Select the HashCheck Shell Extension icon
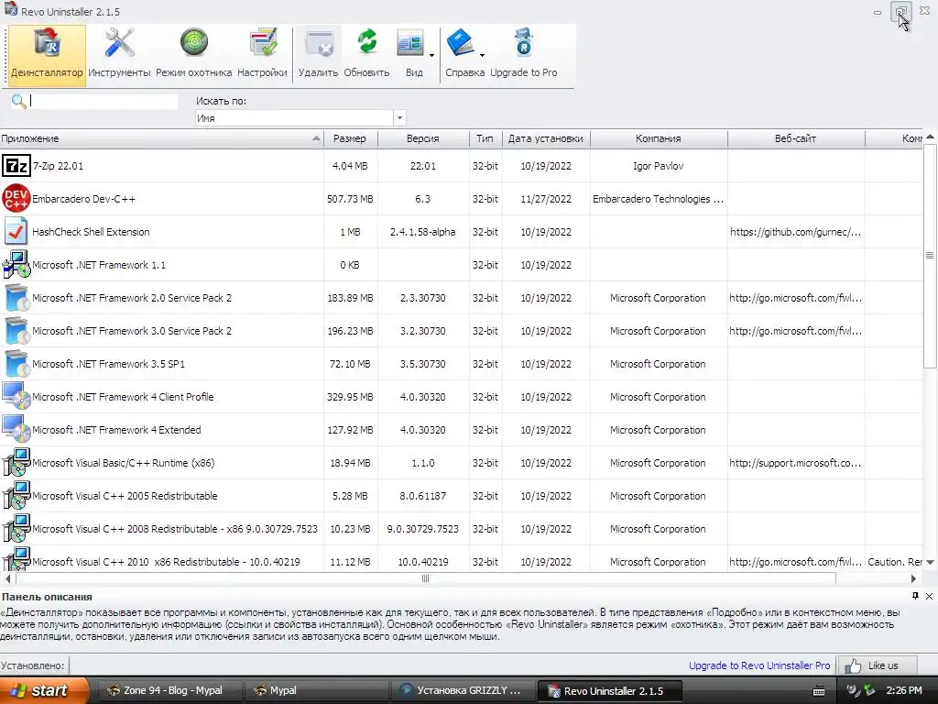Screen dimensions: 938x704 16,232
